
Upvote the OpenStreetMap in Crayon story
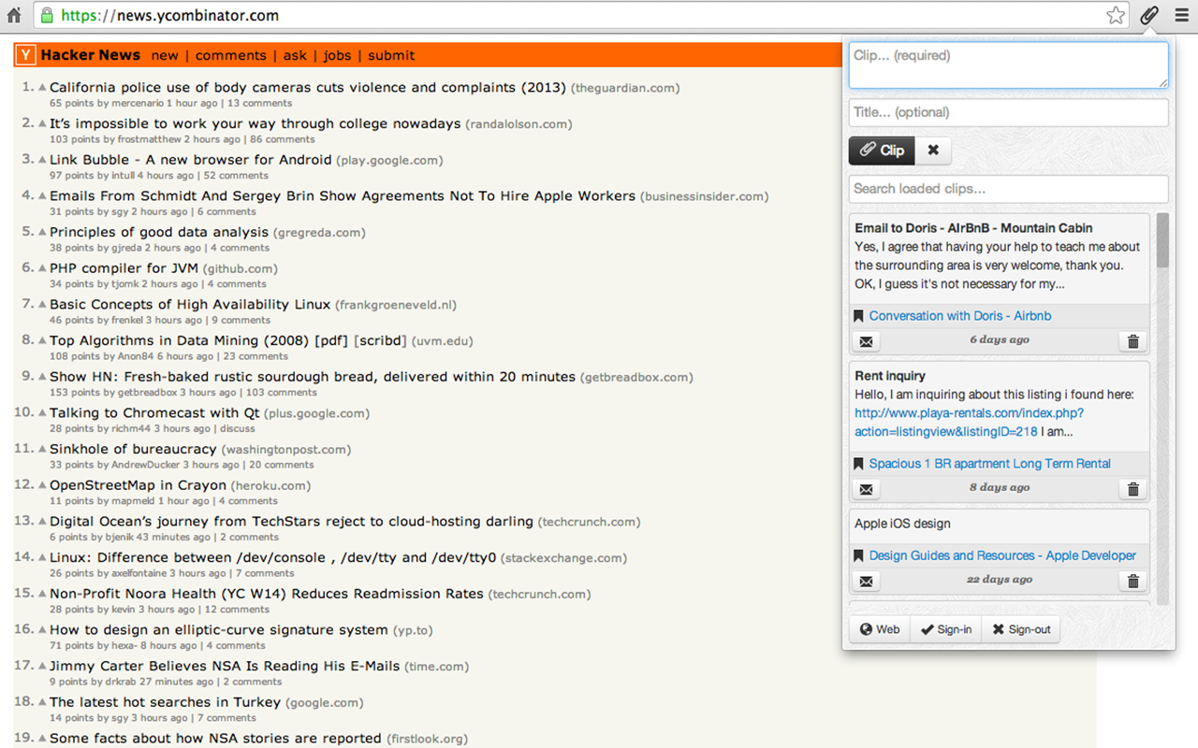[x=42, y=485]
